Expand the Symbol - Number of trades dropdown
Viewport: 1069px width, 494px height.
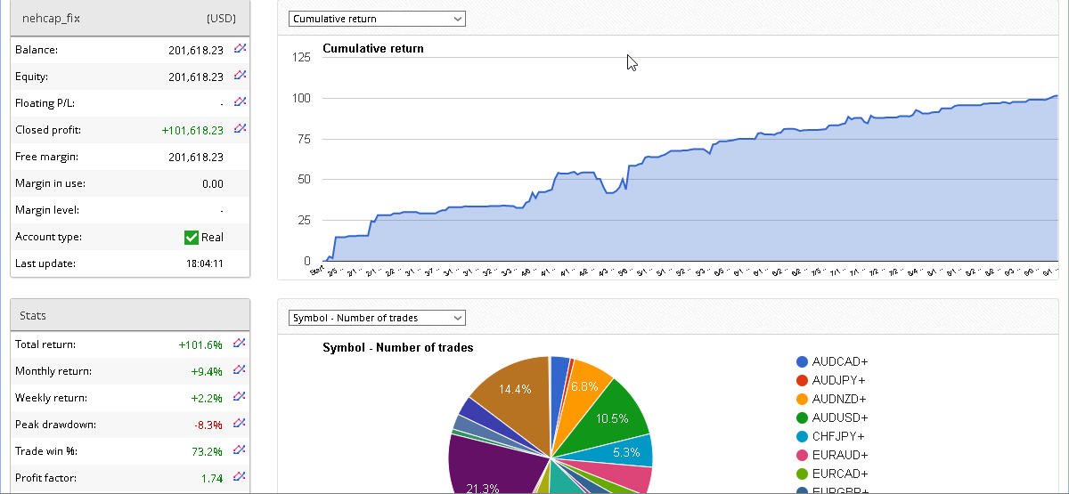pyautogui.click(x=377, y=318)
